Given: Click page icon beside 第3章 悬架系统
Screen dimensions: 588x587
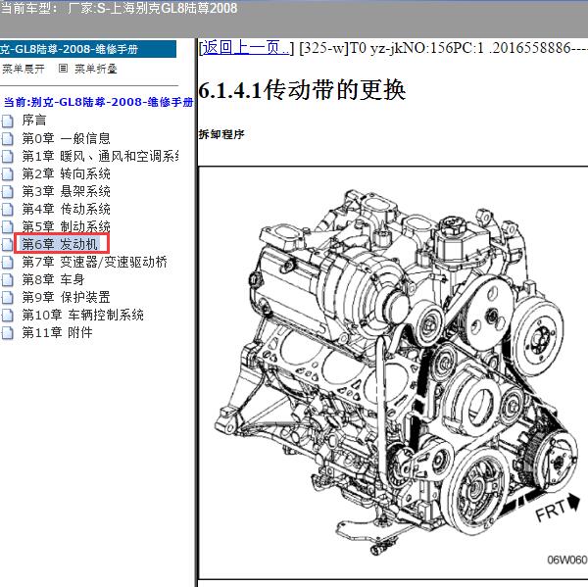Looking at the screenshot, I should pos(7,191).
